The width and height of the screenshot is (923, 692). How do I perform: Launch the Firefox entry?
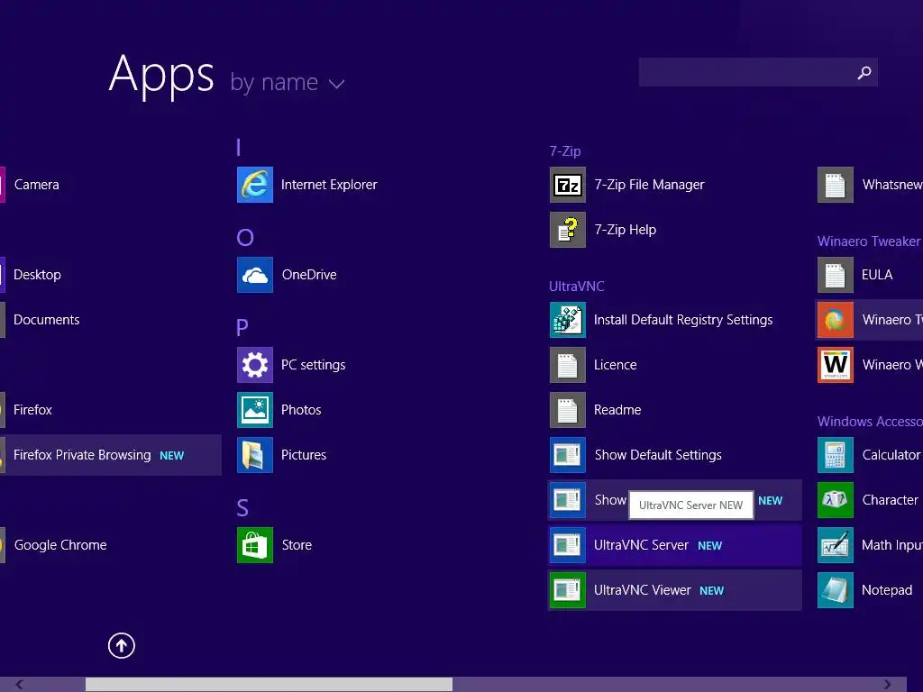[26, 410]
